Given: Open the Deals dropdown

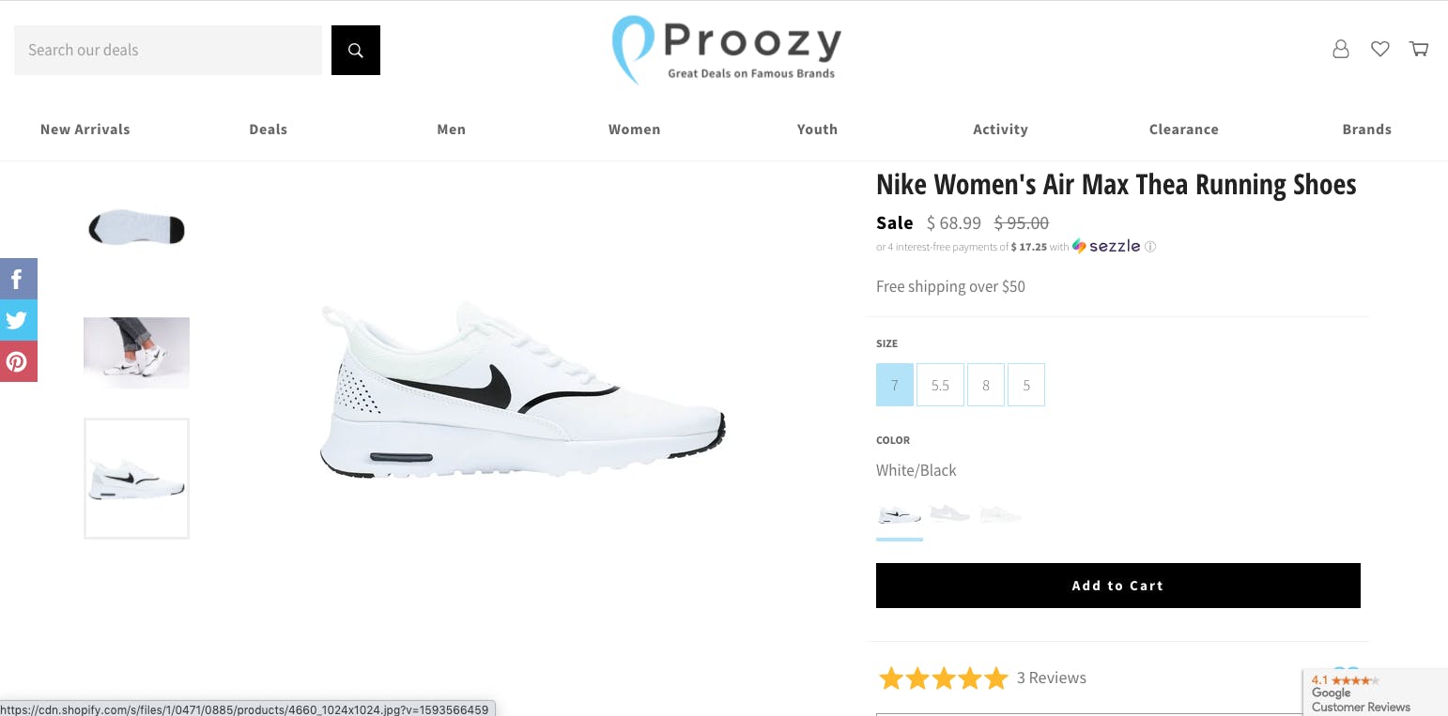Looking at the screenshot, I should coord(268,129).
